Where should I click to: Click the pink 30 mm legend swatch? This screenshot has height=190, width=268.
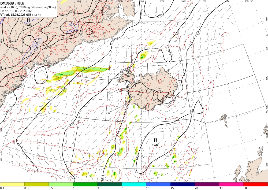point(232,184)
